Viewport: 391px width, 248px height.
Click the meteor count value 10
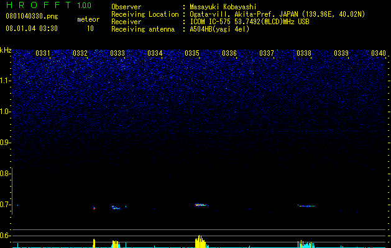(x=90, y=29)
